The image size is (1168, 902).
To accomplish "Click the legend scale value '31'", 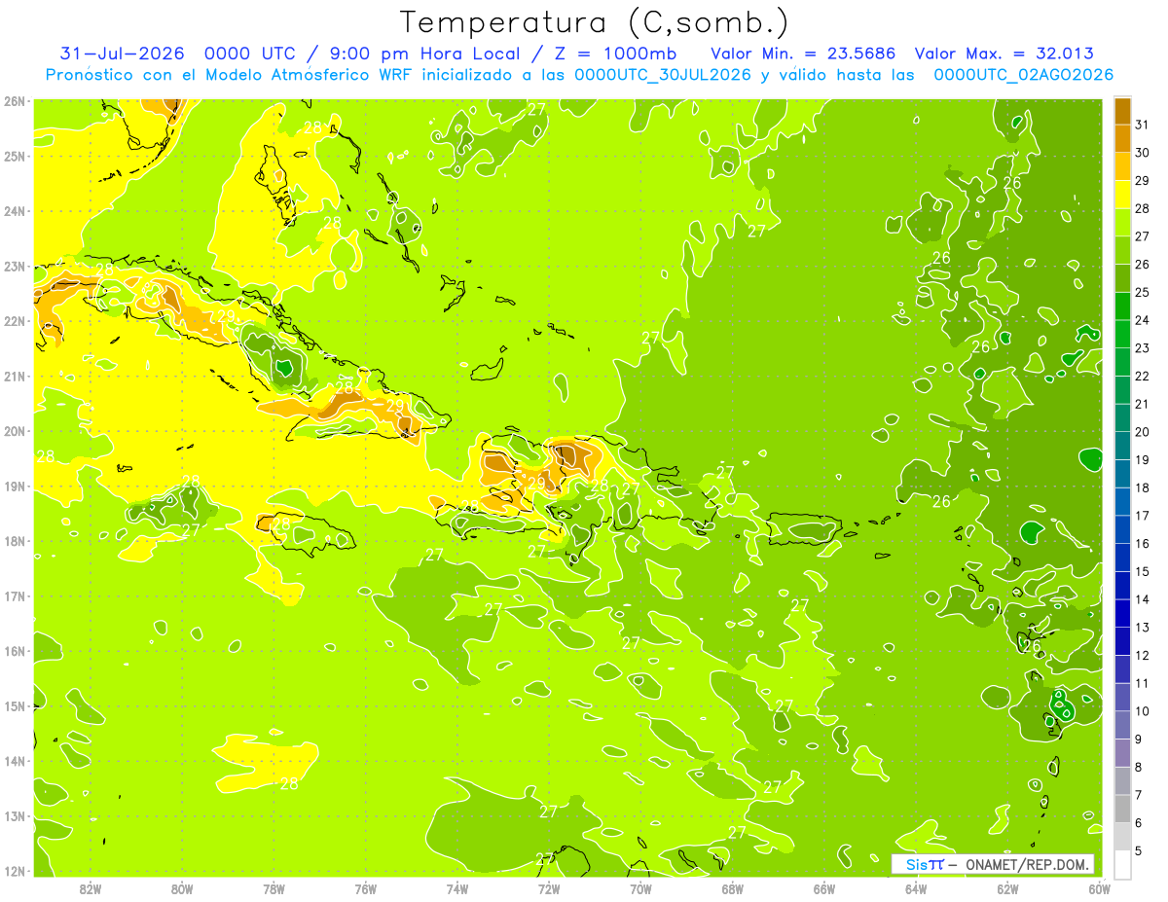I will click(x=1142, y=125).
